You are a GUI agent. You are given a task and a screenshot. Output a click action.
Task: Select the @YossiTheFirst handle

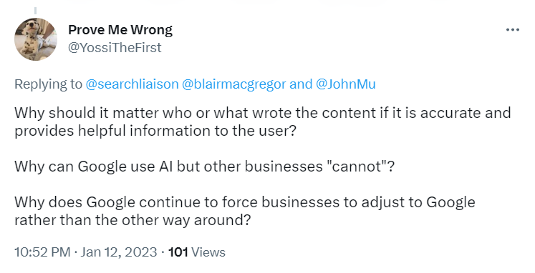pyautogui.click(x=115, y=48)
